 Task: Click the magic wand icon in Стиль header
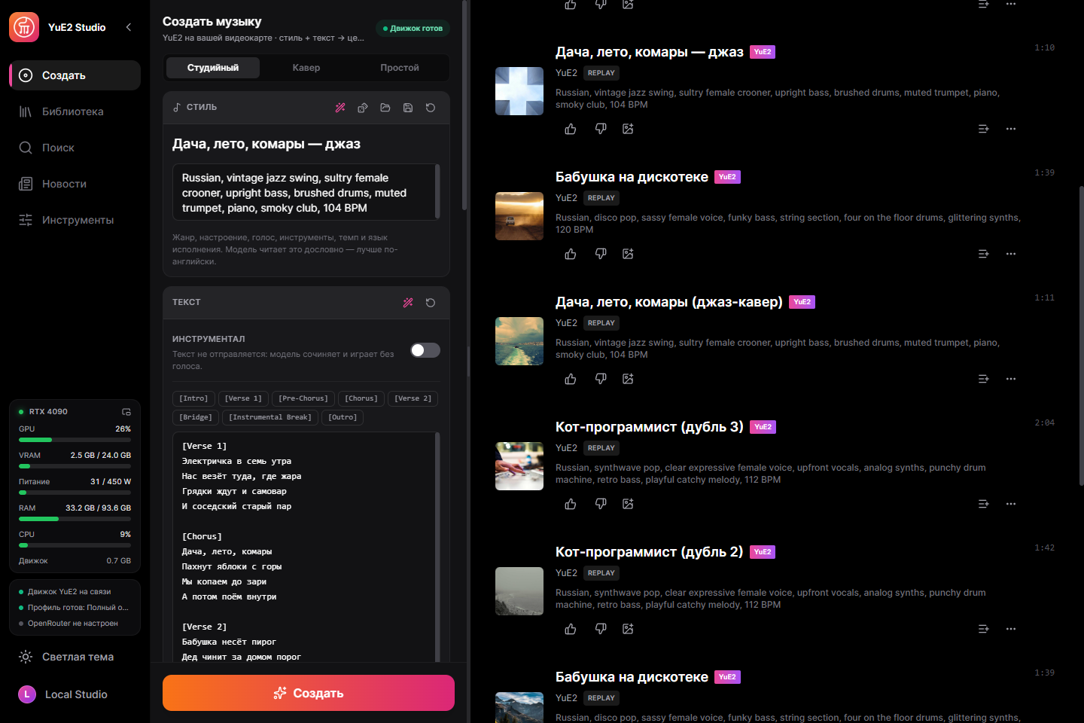[x=340, y=108]
